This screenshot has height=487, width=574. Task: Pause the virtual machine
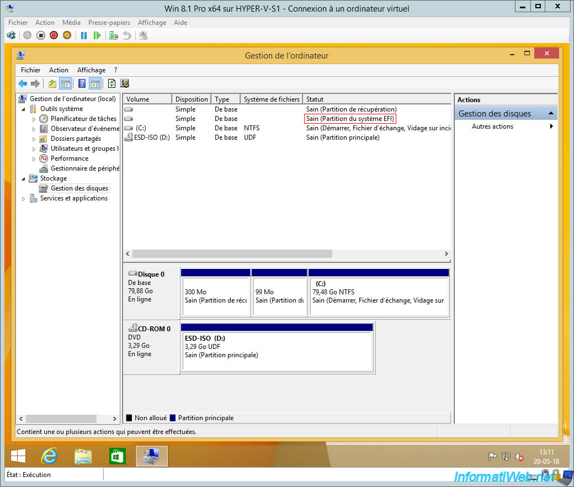tap(84, 35)
